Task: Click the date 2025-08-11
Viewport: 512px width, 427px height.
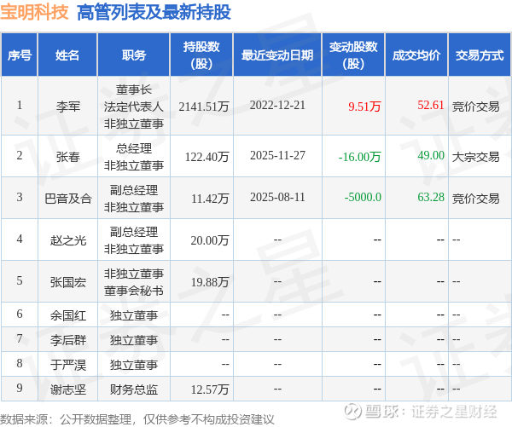Action: click(277, 197)
